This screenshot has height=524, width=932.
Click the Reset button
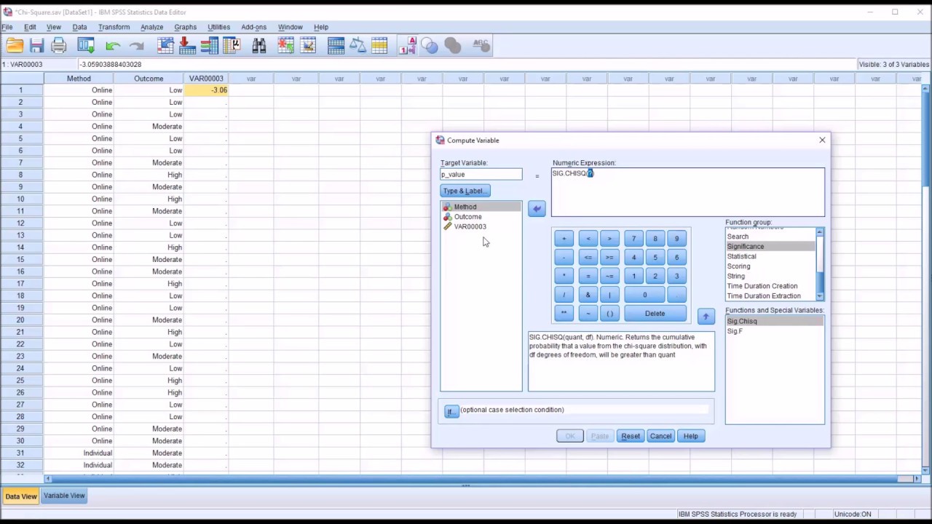[x=631, y=436]
